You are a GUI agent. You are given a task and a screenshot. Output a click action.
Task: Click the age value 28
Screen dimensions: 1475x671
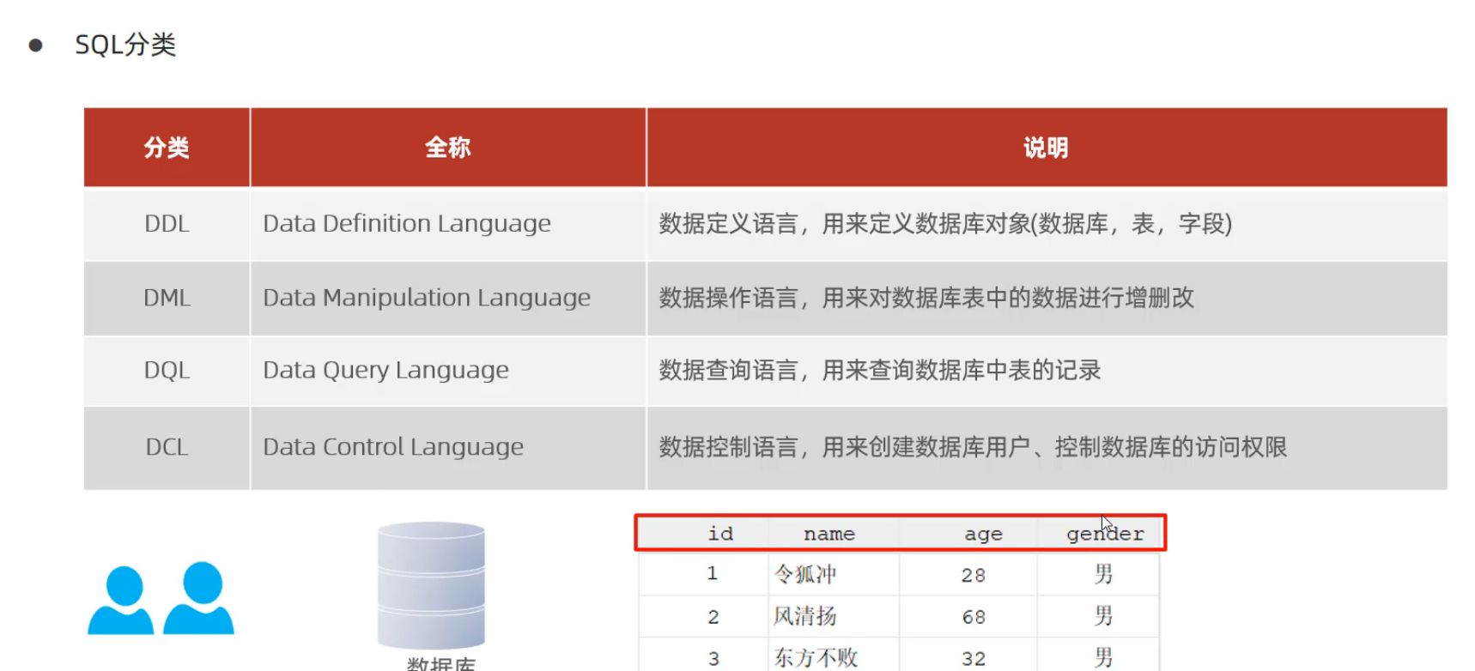coord(973,575)
